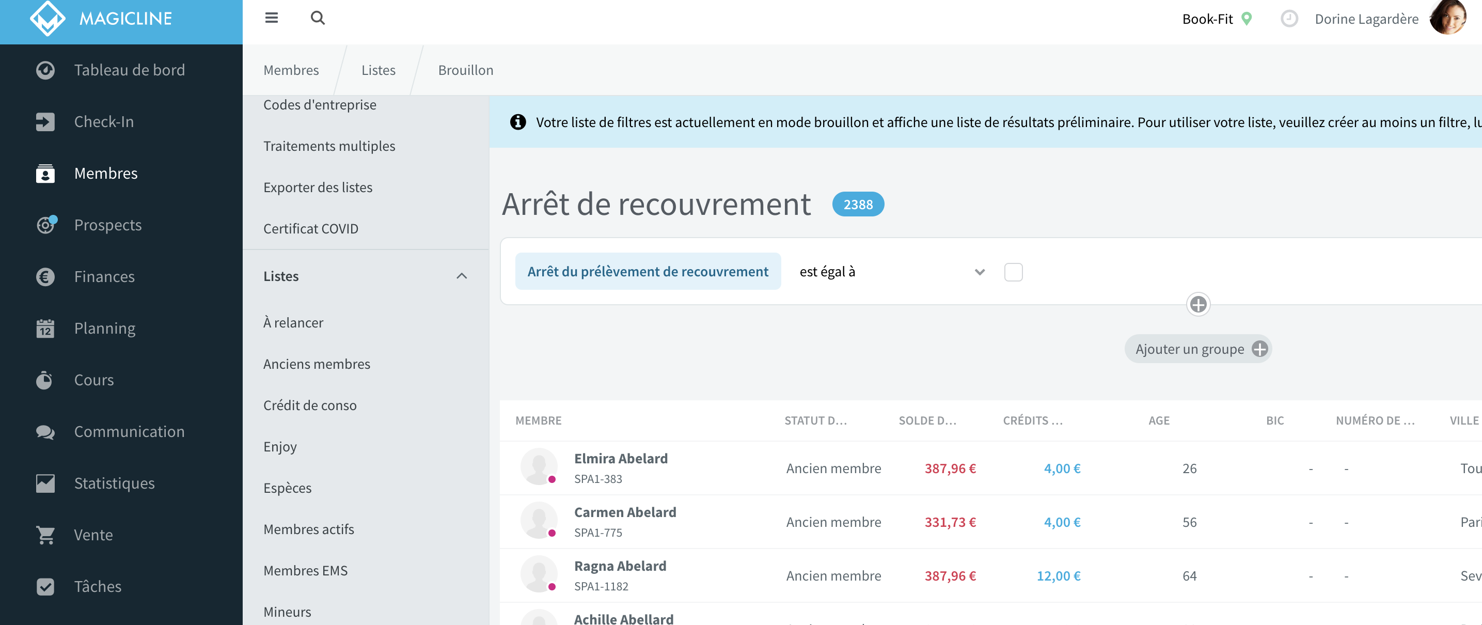Click the Membres breadcrumb
The height and width of the screenshot is (625, 1482).
[291, 70]
